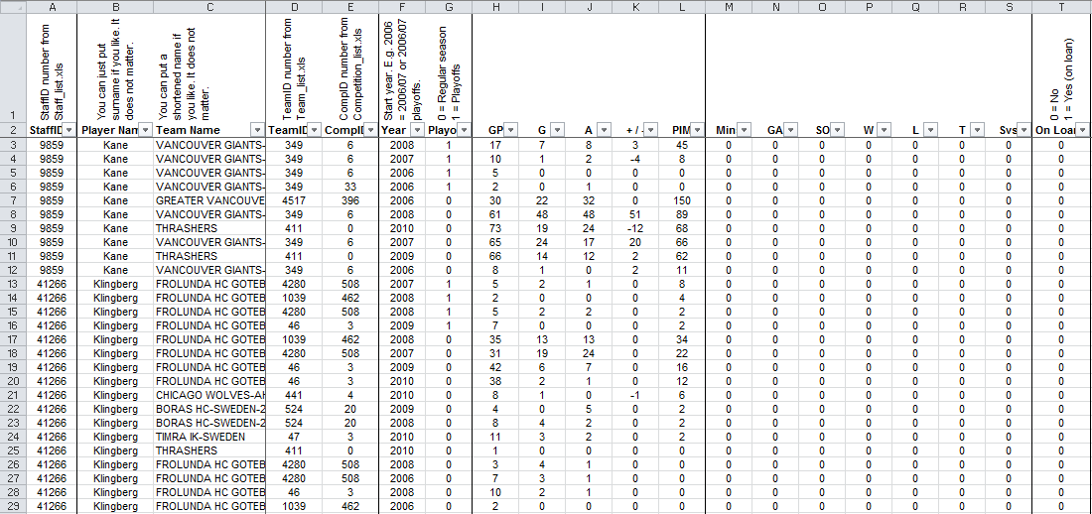Open the TeamID filter dropdown

tap(314, 130)
